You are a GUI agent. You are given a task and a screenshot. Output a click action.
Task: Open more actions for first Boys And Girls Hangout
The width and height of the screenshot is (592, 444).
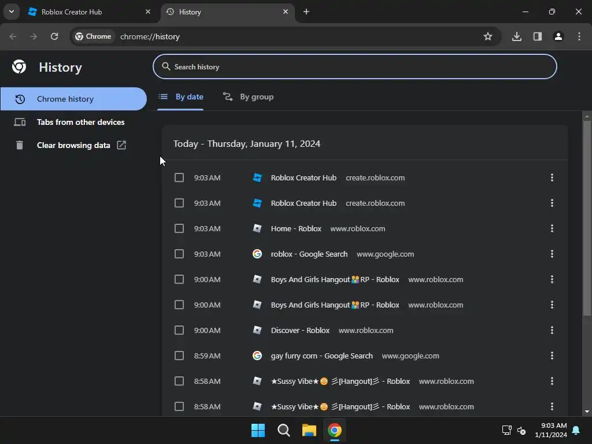click(552, 279)
